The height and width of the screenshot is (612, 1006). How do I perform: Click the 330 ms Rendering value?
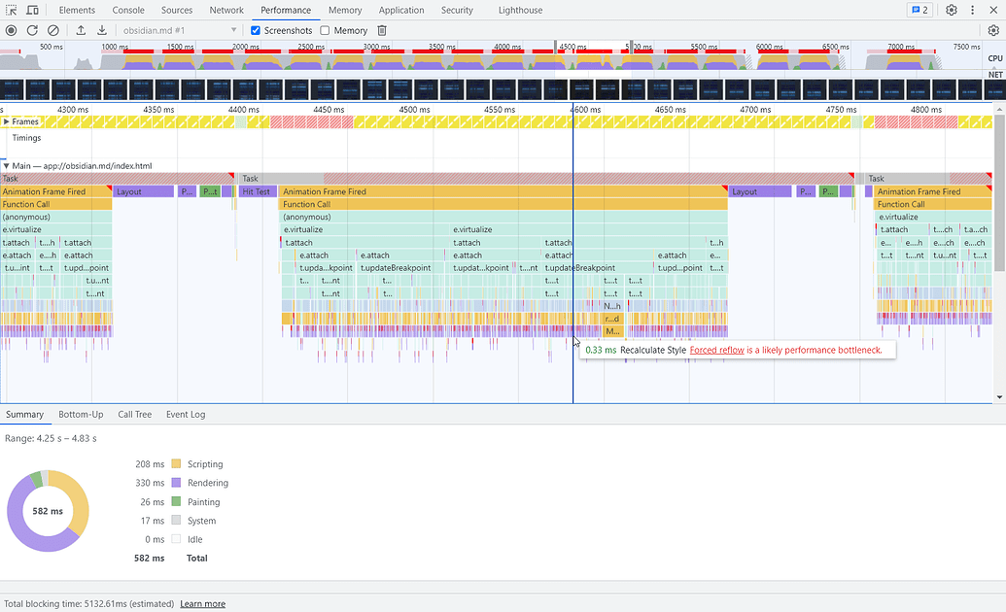[150, 483]
